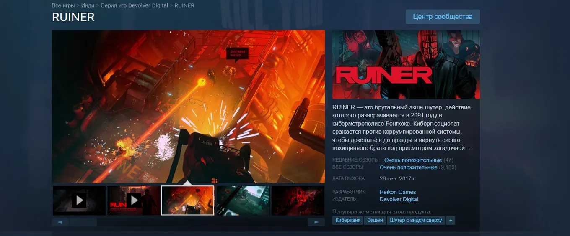Select the red dark screenshot thumbnail
The height and width of the screenshot is (236, 570).
pos(298,200)
